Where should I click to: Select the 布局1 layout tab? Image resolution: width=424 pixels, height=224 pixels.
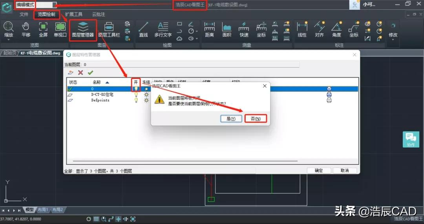pos(43,209)
